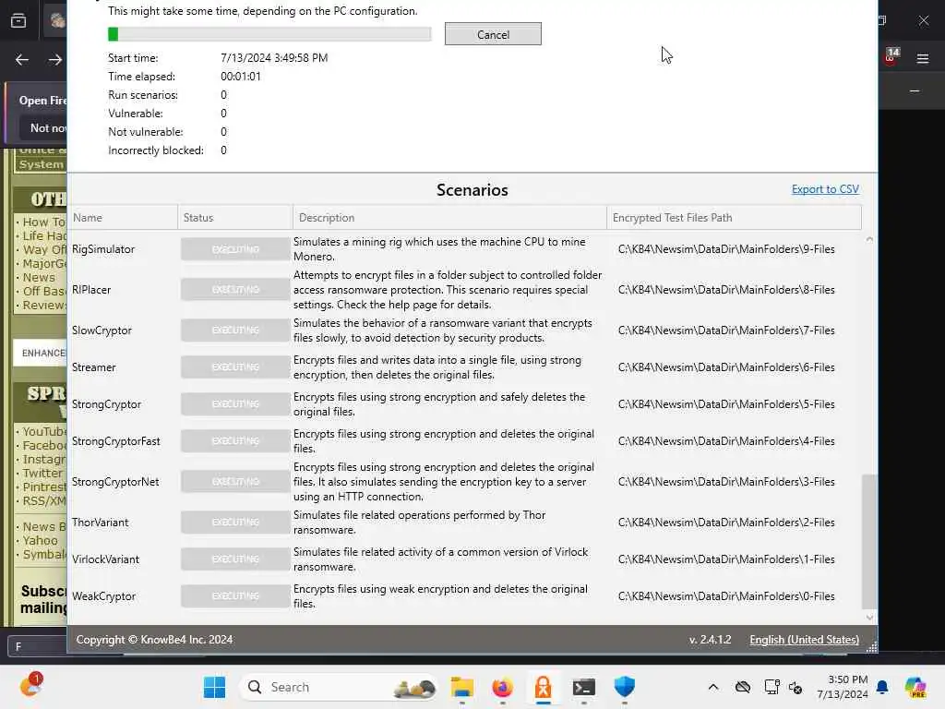This screenshot has height=709, width=945.
Task: Click the Executing status of WeakCryptor
Action: 235,596
